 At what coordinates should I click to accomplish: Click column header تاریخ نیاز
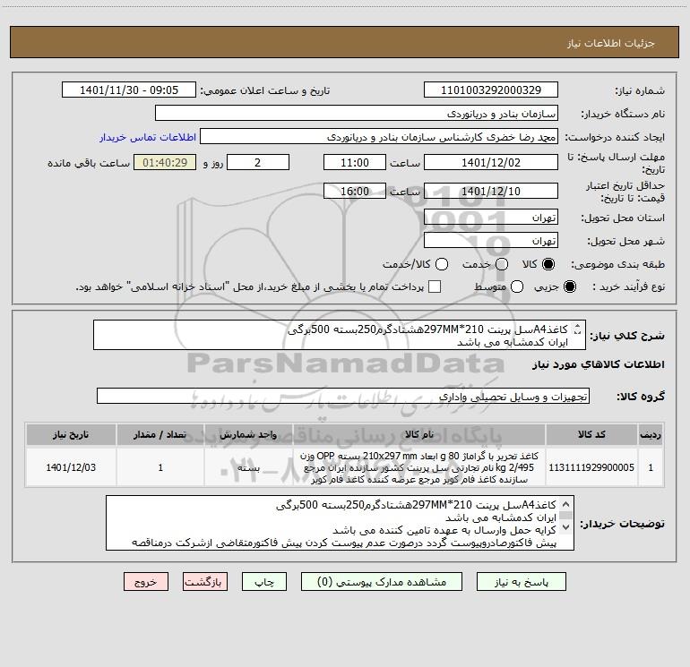tap(71, 434)
